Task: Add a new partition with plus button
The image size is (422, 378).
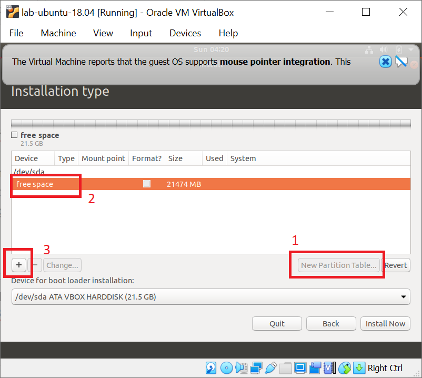Action: coord(19,265)
